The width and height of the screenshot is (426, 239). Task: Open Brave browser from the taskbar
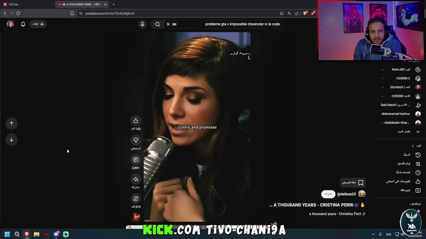click(x=27, y=234)
